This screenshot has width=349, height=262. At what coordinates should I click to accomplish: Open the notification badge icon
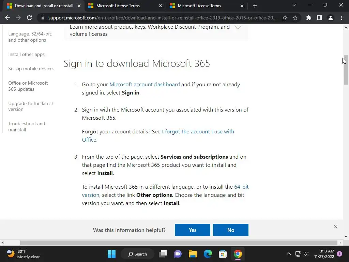340,254
